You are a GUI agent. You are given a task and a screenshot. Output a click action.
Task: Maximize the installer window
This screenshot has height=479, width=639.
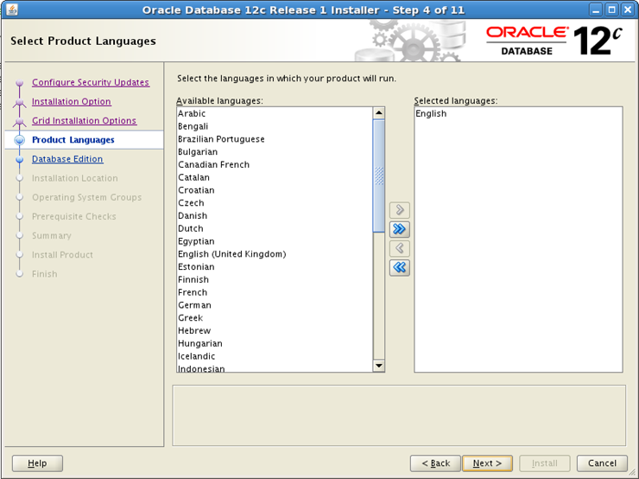click(611, 10)
